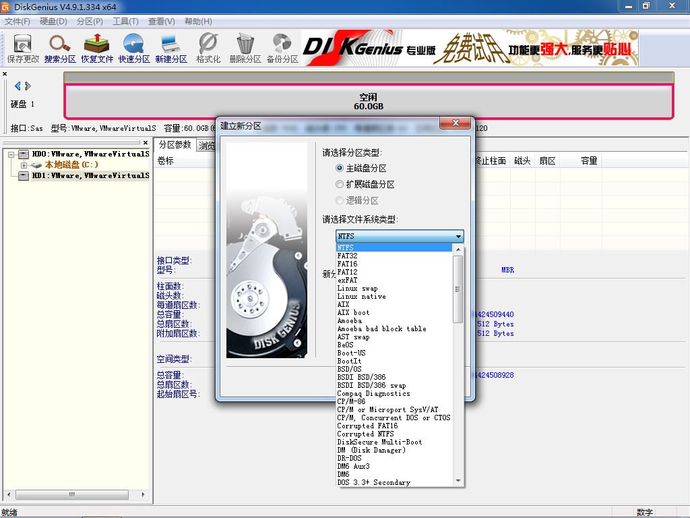
Task: Select the 主磁盘分区 (Primary partition) radio button
Action: pos(340,168)
